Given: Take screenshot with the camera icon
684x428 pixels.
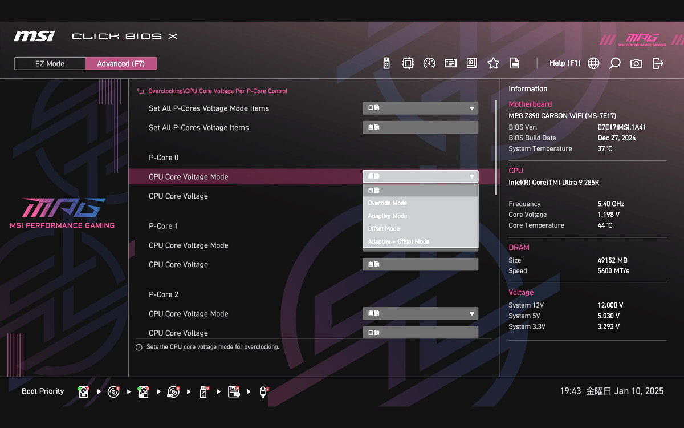Looking at the screenshot, I should (636, 63).
